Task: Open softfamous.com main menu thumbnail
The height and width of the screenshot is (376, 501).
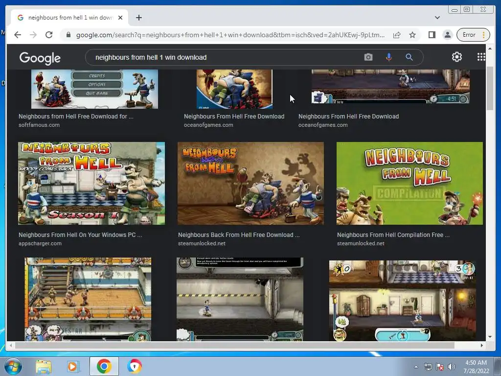Action: [94, 89]
